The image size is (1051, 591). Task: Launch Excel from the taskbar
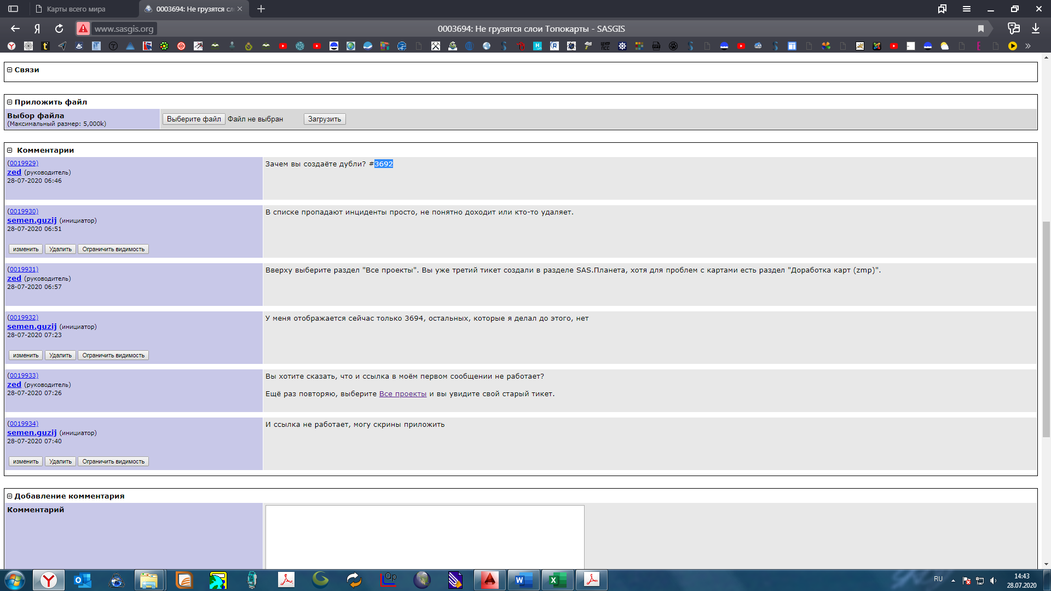tap(557, 580)
